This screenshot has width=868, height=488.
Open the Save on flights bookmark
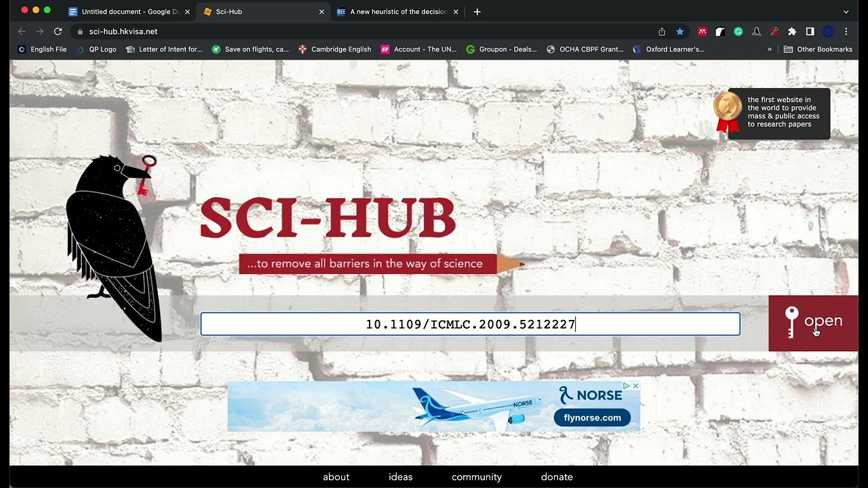click(250, 49)
